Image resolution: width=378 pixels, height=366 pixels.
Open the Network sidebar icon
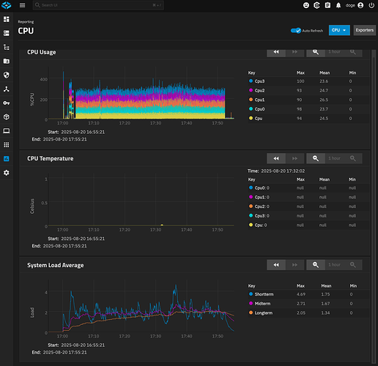coord(7,89)
